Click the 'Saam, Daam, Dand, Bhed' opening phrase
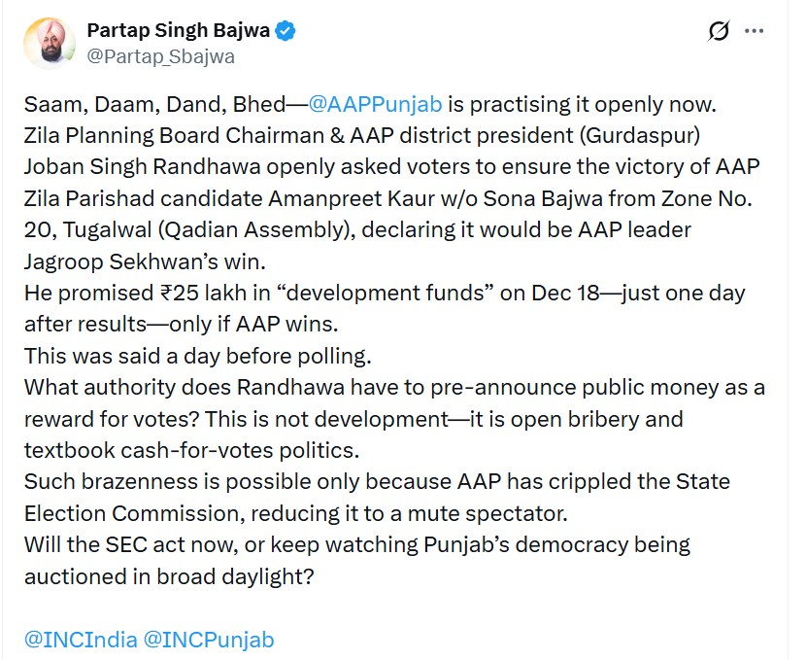Screen dimensions: 807x660 point(154,104)
